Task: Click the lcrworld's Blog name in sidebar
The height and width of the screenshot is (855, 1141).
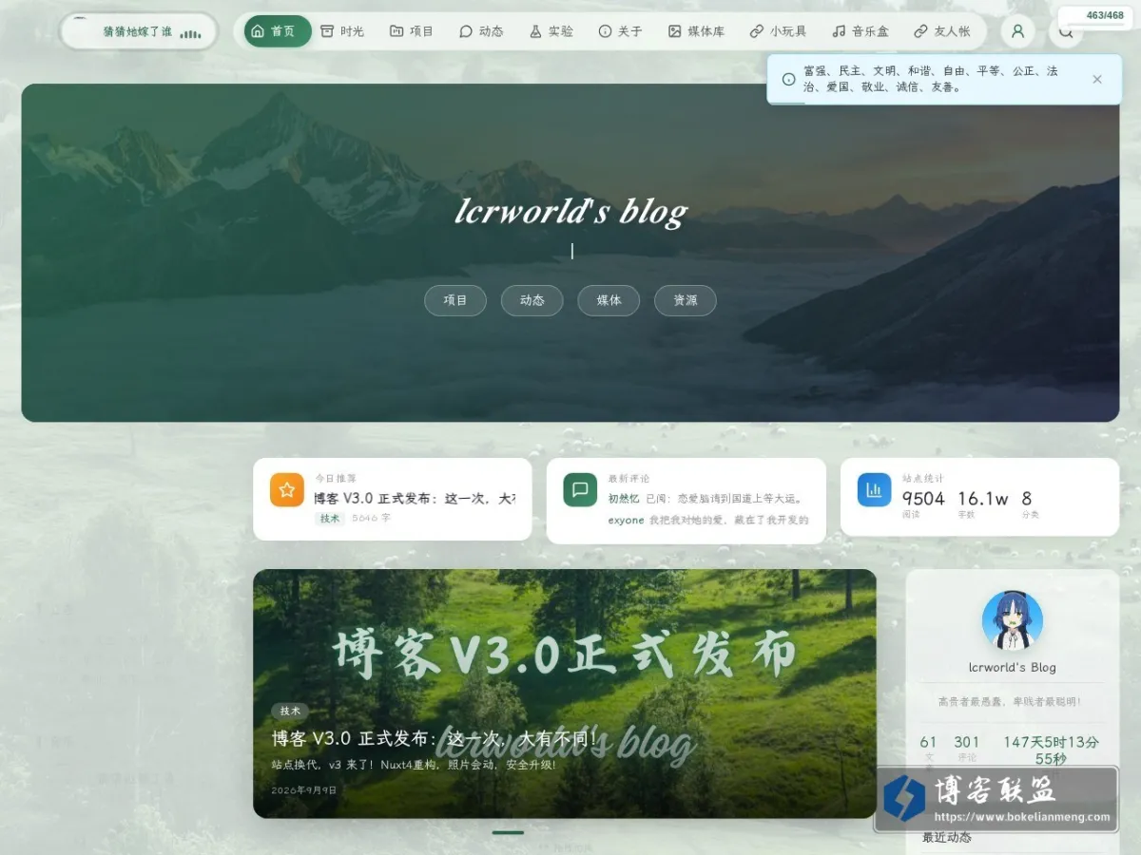Action: click(x=1013, y=667)
